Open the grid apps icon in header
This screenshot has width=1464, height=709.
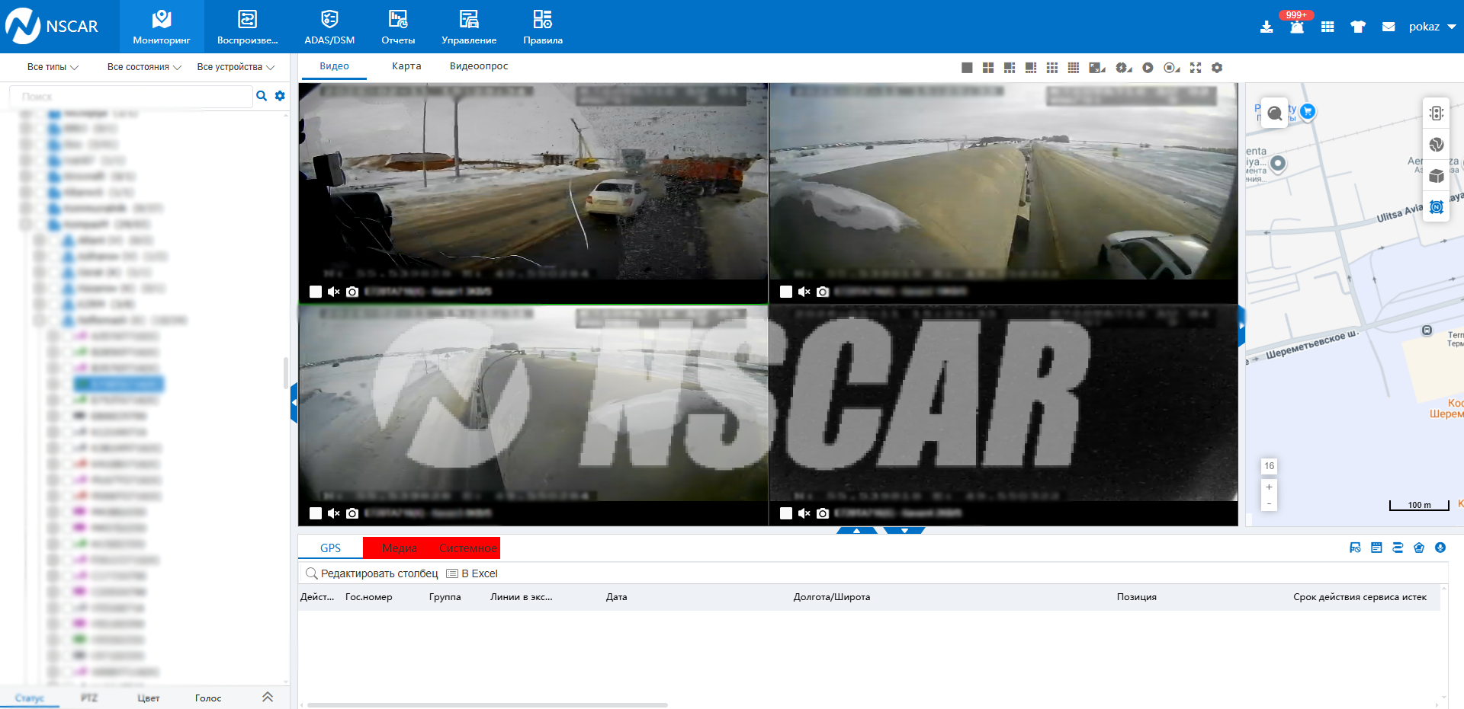(x=1328, y=27)
